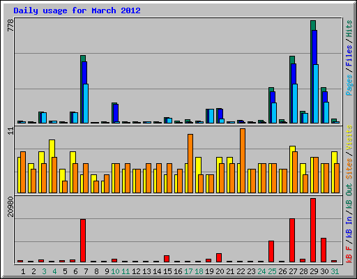This screenshot has width=357, height=279.
Task: Click the orange Sites bar on day 1
Action: click(23, 172)
